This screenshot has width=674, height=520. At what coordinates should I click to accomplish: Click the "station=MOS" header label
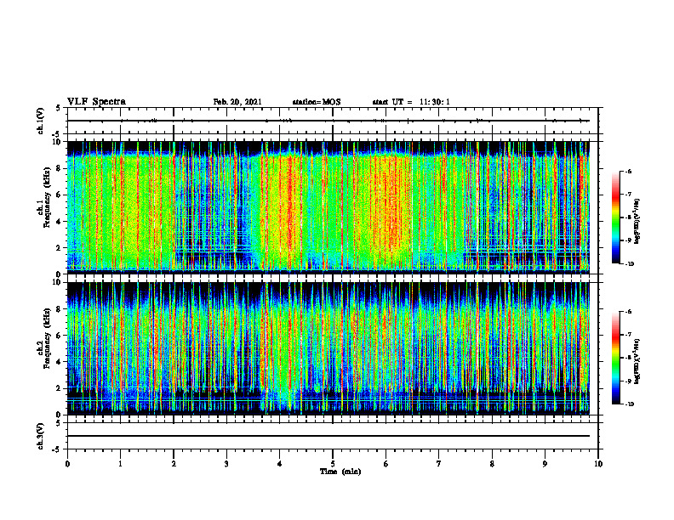click(317, 102)
